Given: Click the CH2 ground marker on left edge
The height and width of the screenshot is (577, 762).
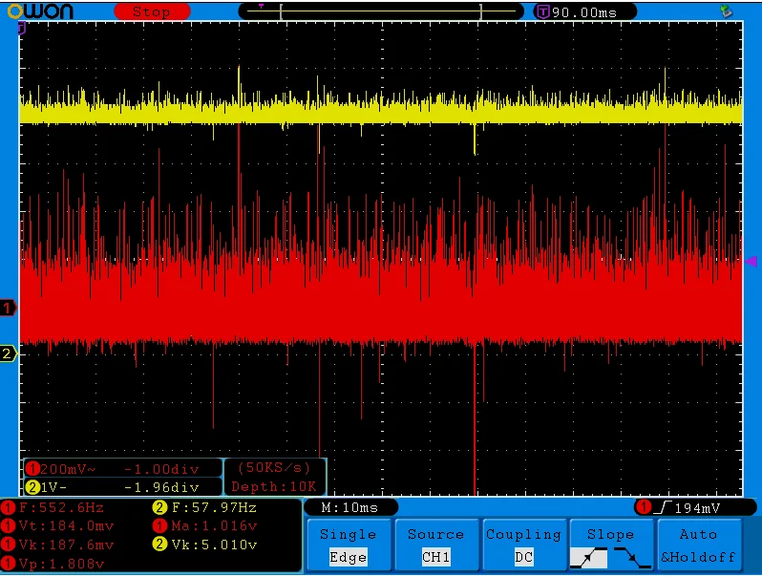Looking at the screenshot, I should point(8,354).
